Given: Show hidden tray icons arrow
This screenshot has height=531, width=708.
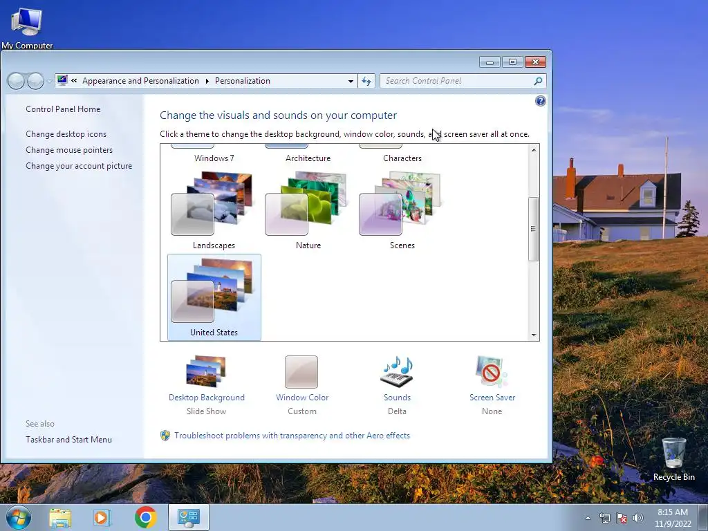Looking at the screenshot, I should coord(588,518).
